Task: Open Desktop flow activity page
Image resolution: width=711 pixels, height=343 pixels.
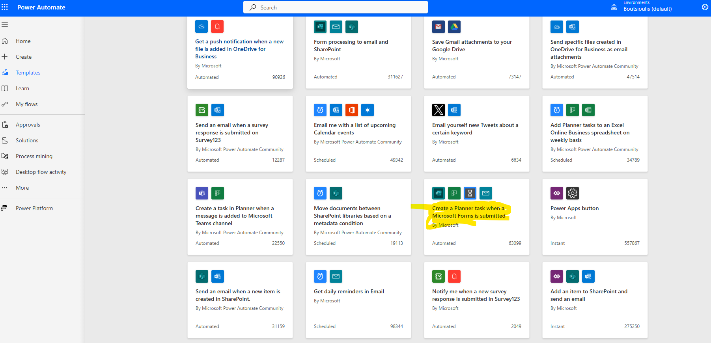Action: (41, 172)
